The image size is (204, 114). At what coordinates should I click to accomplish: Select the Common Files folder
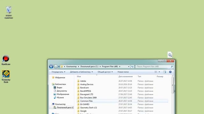[x=86, y=101]
